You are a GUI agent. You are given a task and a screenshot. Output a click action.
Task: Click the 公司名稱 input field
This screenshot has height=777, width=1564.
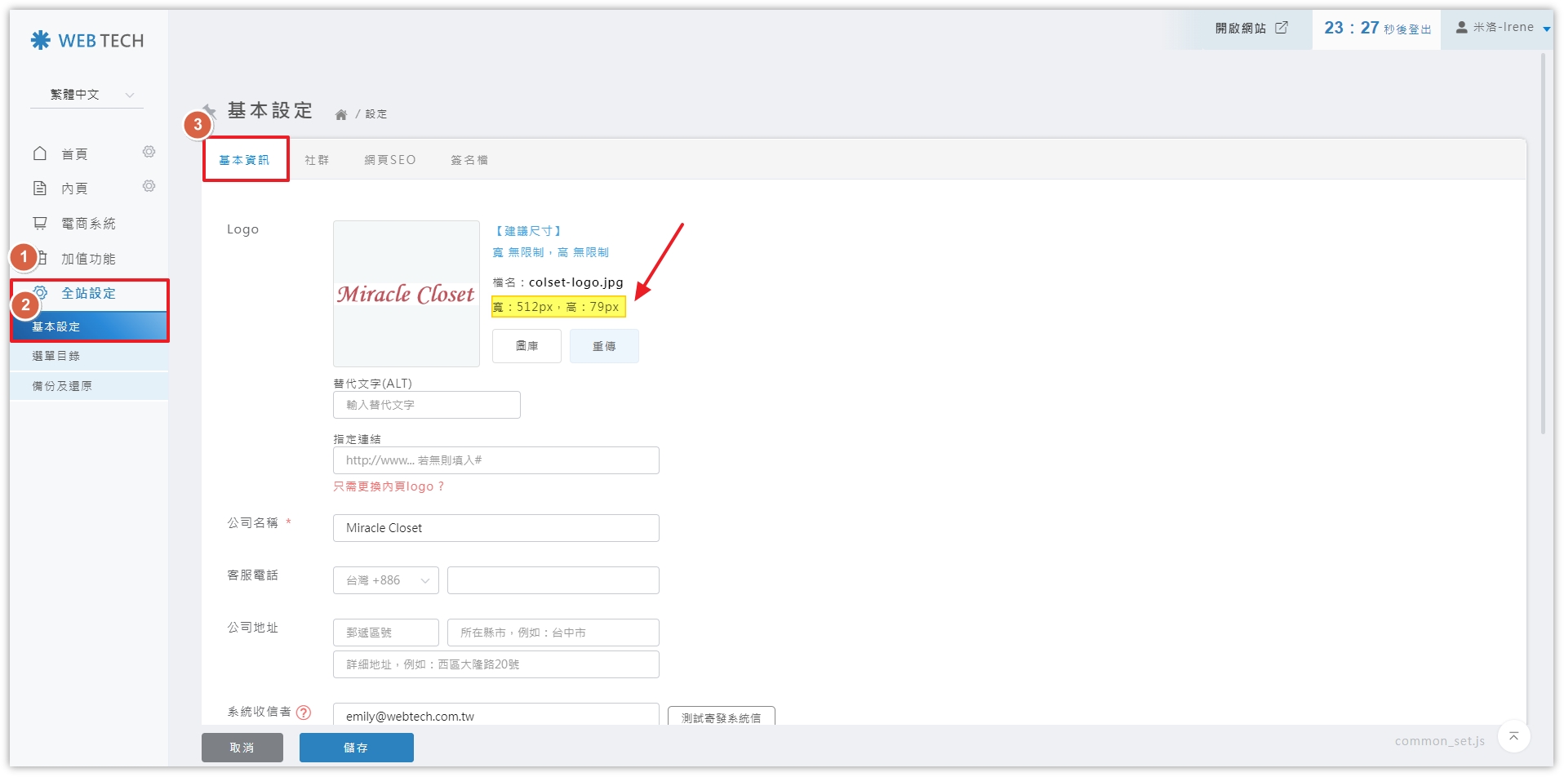tap(495, 528)
